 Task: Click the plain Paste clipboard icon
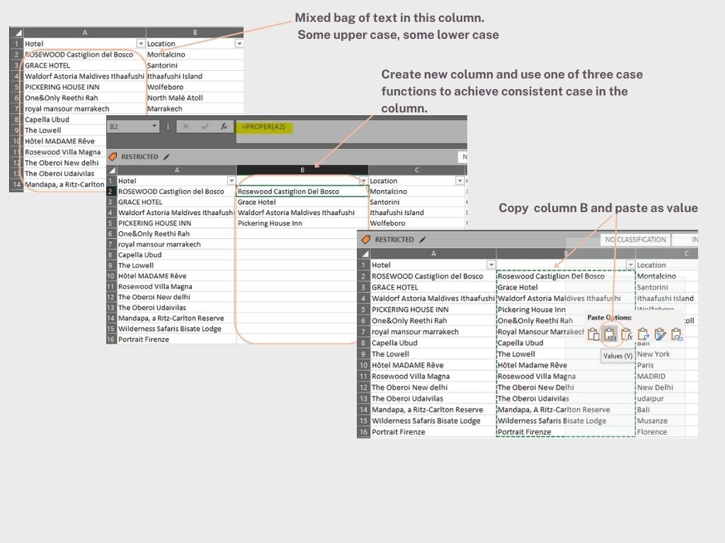coord(593,334)
